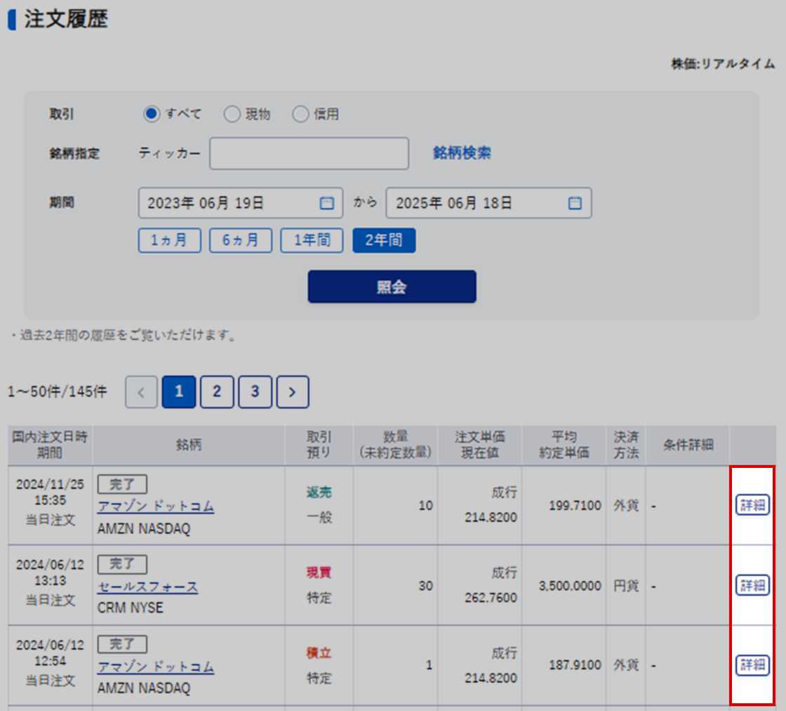This screenshot has height=711, width=786.
Task: Go to next page arrow
Action: [x=293, y=393]
